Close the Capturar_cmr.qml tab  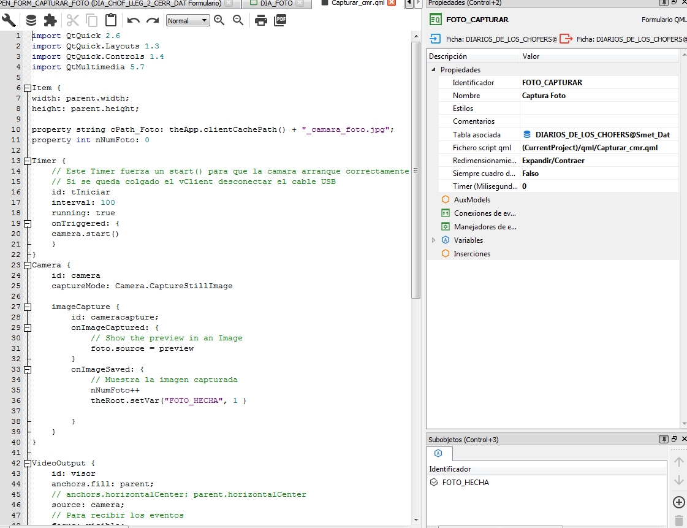pos(392,2)
